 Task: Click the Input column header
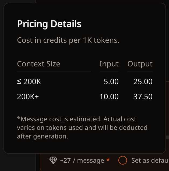109,64
